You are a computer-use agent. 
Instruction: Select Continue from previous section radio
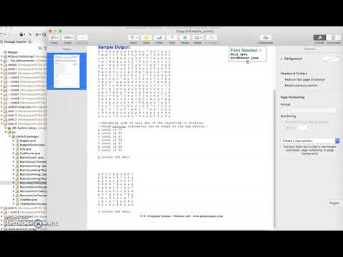click(x=283, y=122)
